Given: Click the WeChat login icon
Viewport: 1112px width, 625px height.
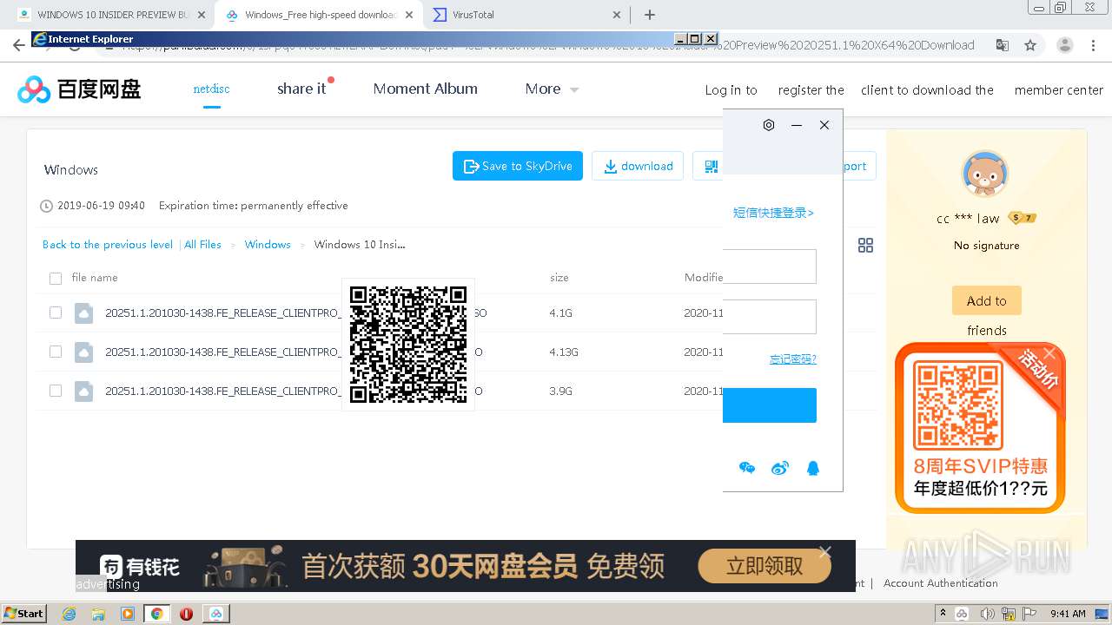Looking at the screenshot, I should [x=747, y=469].
